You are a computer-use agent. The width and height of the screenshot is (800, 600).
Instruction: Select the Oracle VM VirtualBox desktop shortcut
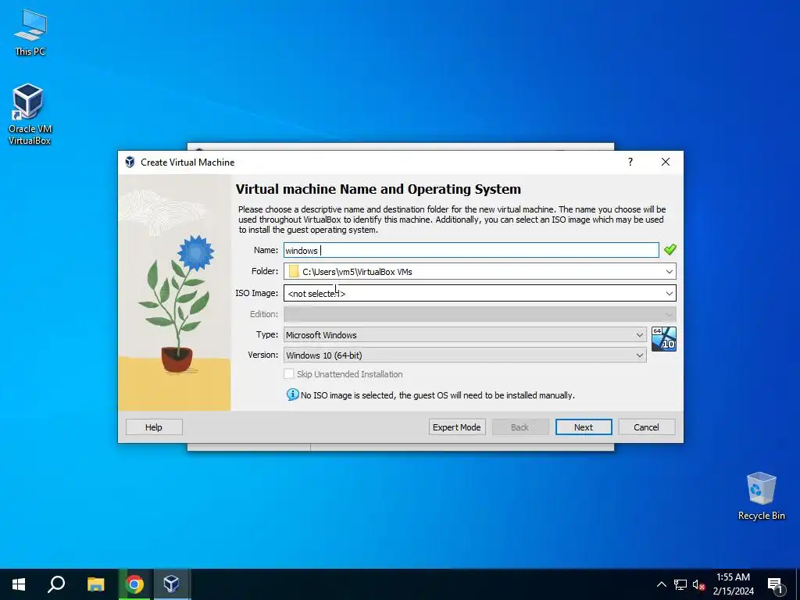(30, 114)
